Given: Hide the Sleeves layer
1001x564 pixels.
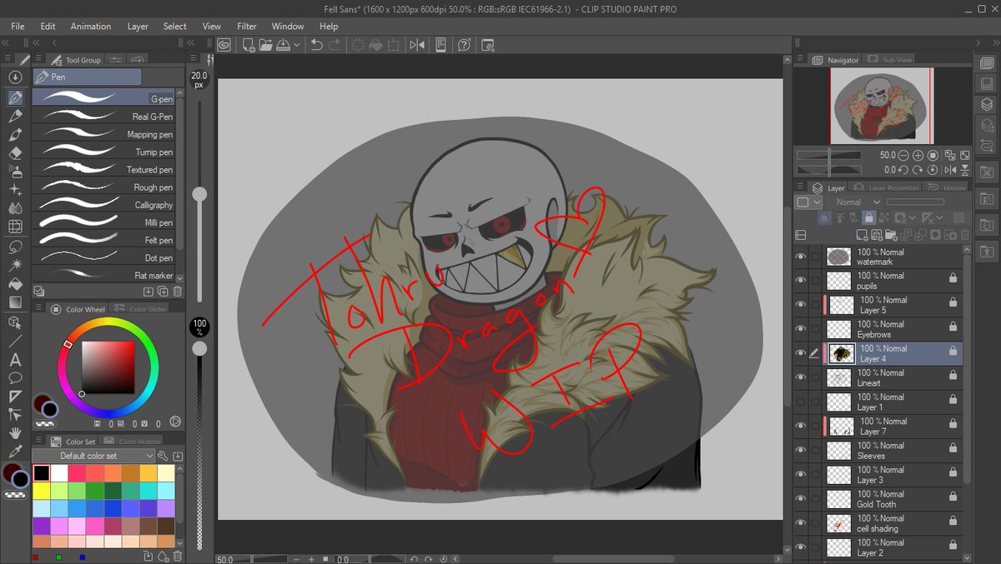Looking at the screenshot, I should 801,450.
